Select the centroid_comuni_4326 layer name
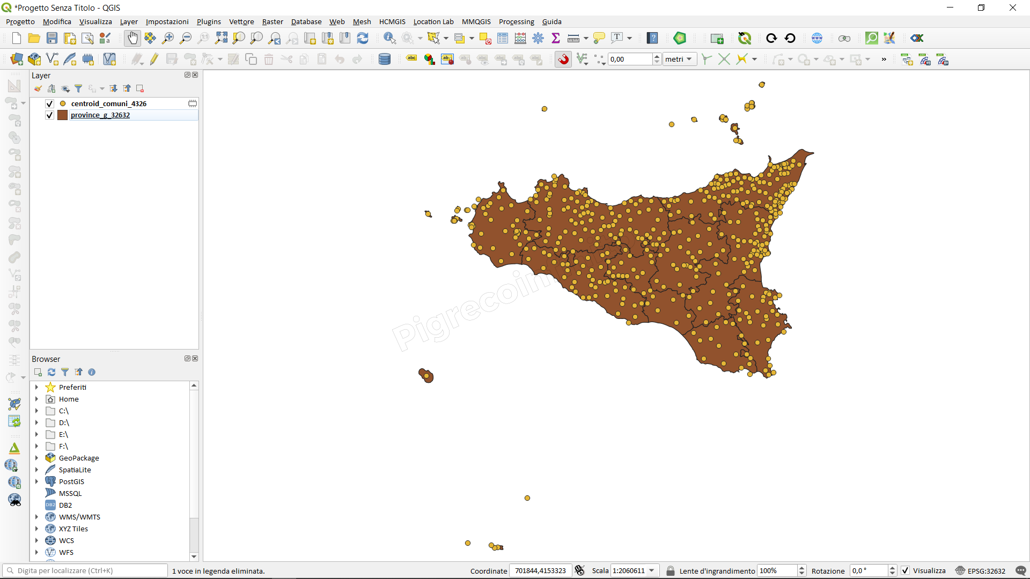This screenshot has width=1030, height=579. click(x=109, y=103)
